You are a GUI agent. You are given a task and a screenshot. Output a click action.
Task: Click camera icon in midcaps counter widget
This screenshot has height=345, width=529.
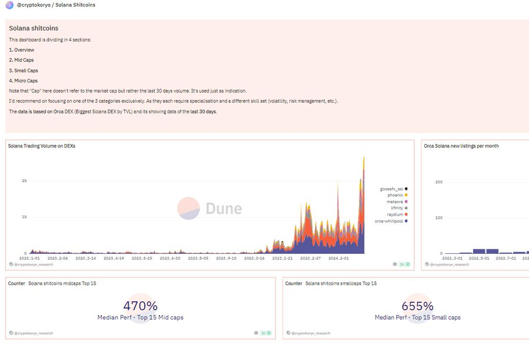tap(256, 333)
